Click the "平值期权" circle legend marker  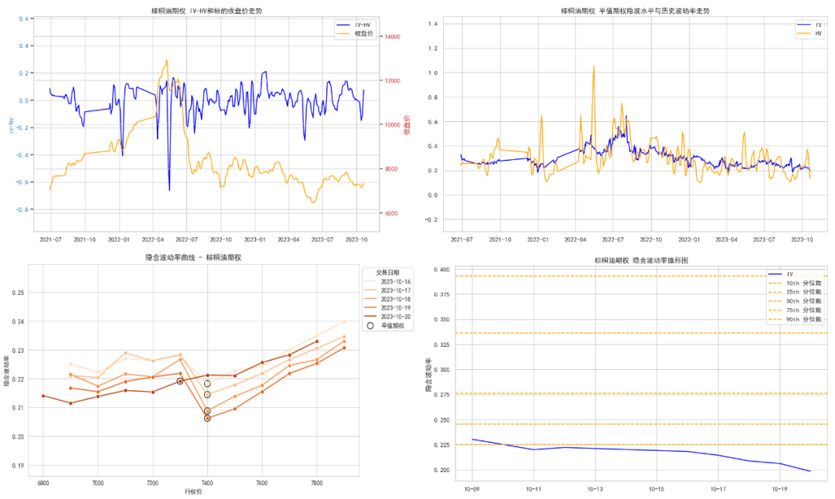tap(370, 325)
